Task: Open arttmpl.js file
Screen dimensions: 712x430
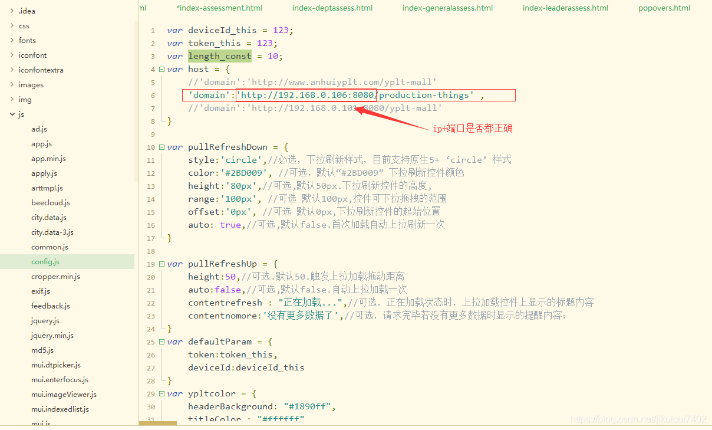Action: point(47,188)
